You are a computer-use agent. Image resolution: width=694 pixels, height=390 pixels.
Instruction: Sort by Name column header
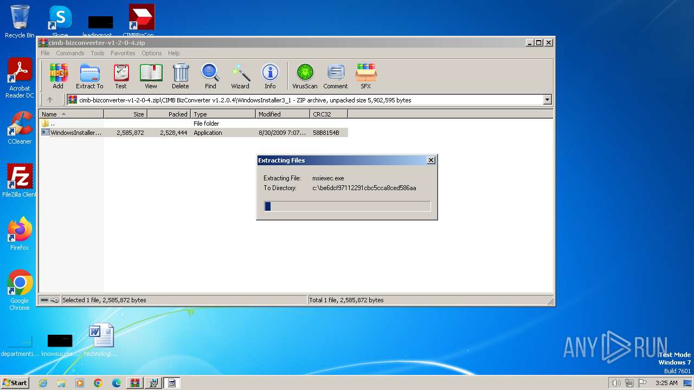[71, 114]
